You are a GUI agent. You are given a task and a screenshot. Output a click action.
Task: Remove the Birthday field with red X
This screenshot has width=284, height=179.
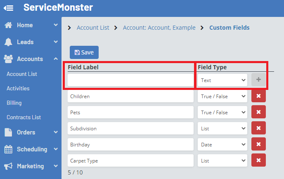[x=258, y=144]
